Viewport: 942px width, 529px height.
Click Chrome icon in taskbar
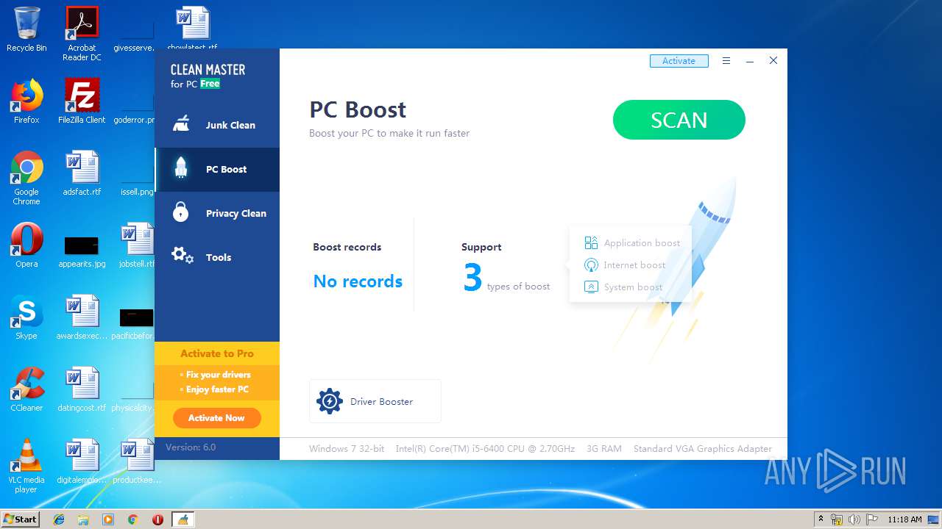132,519
